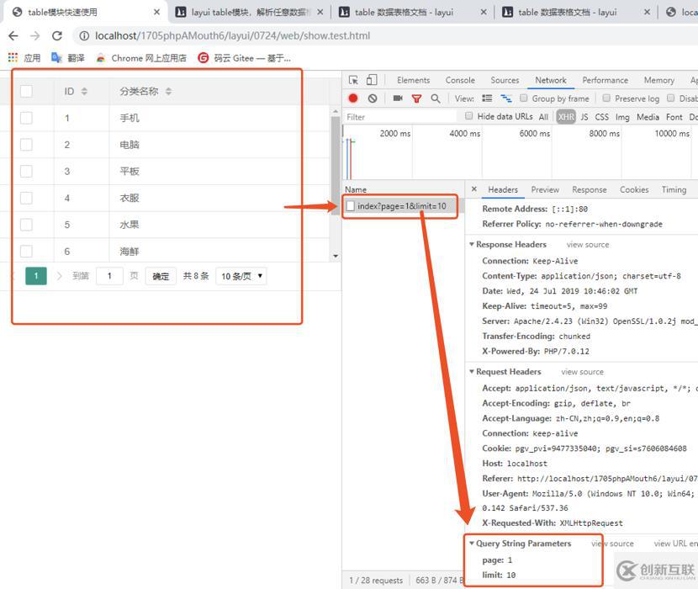Toggle the network filter funnel icon
This screenshot has width=698, height=589.
point(416,98)
